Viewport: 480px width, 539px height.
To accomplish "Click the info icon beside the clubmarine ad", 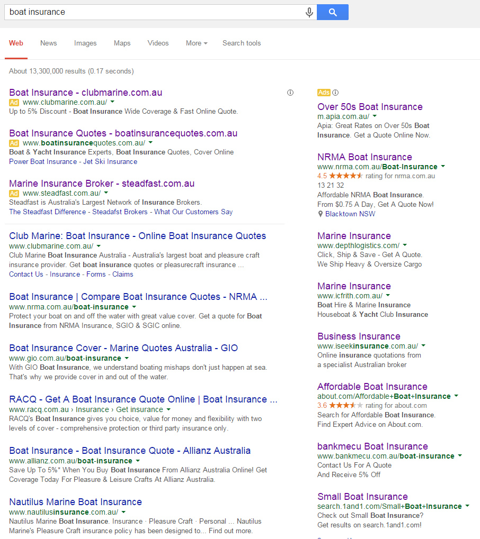I will (x=290, y=93).
